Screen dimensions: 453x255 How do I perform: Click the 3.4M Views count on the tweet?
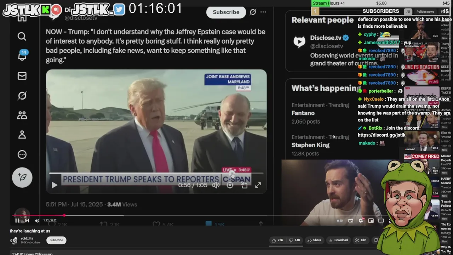(x=122, y=204)
